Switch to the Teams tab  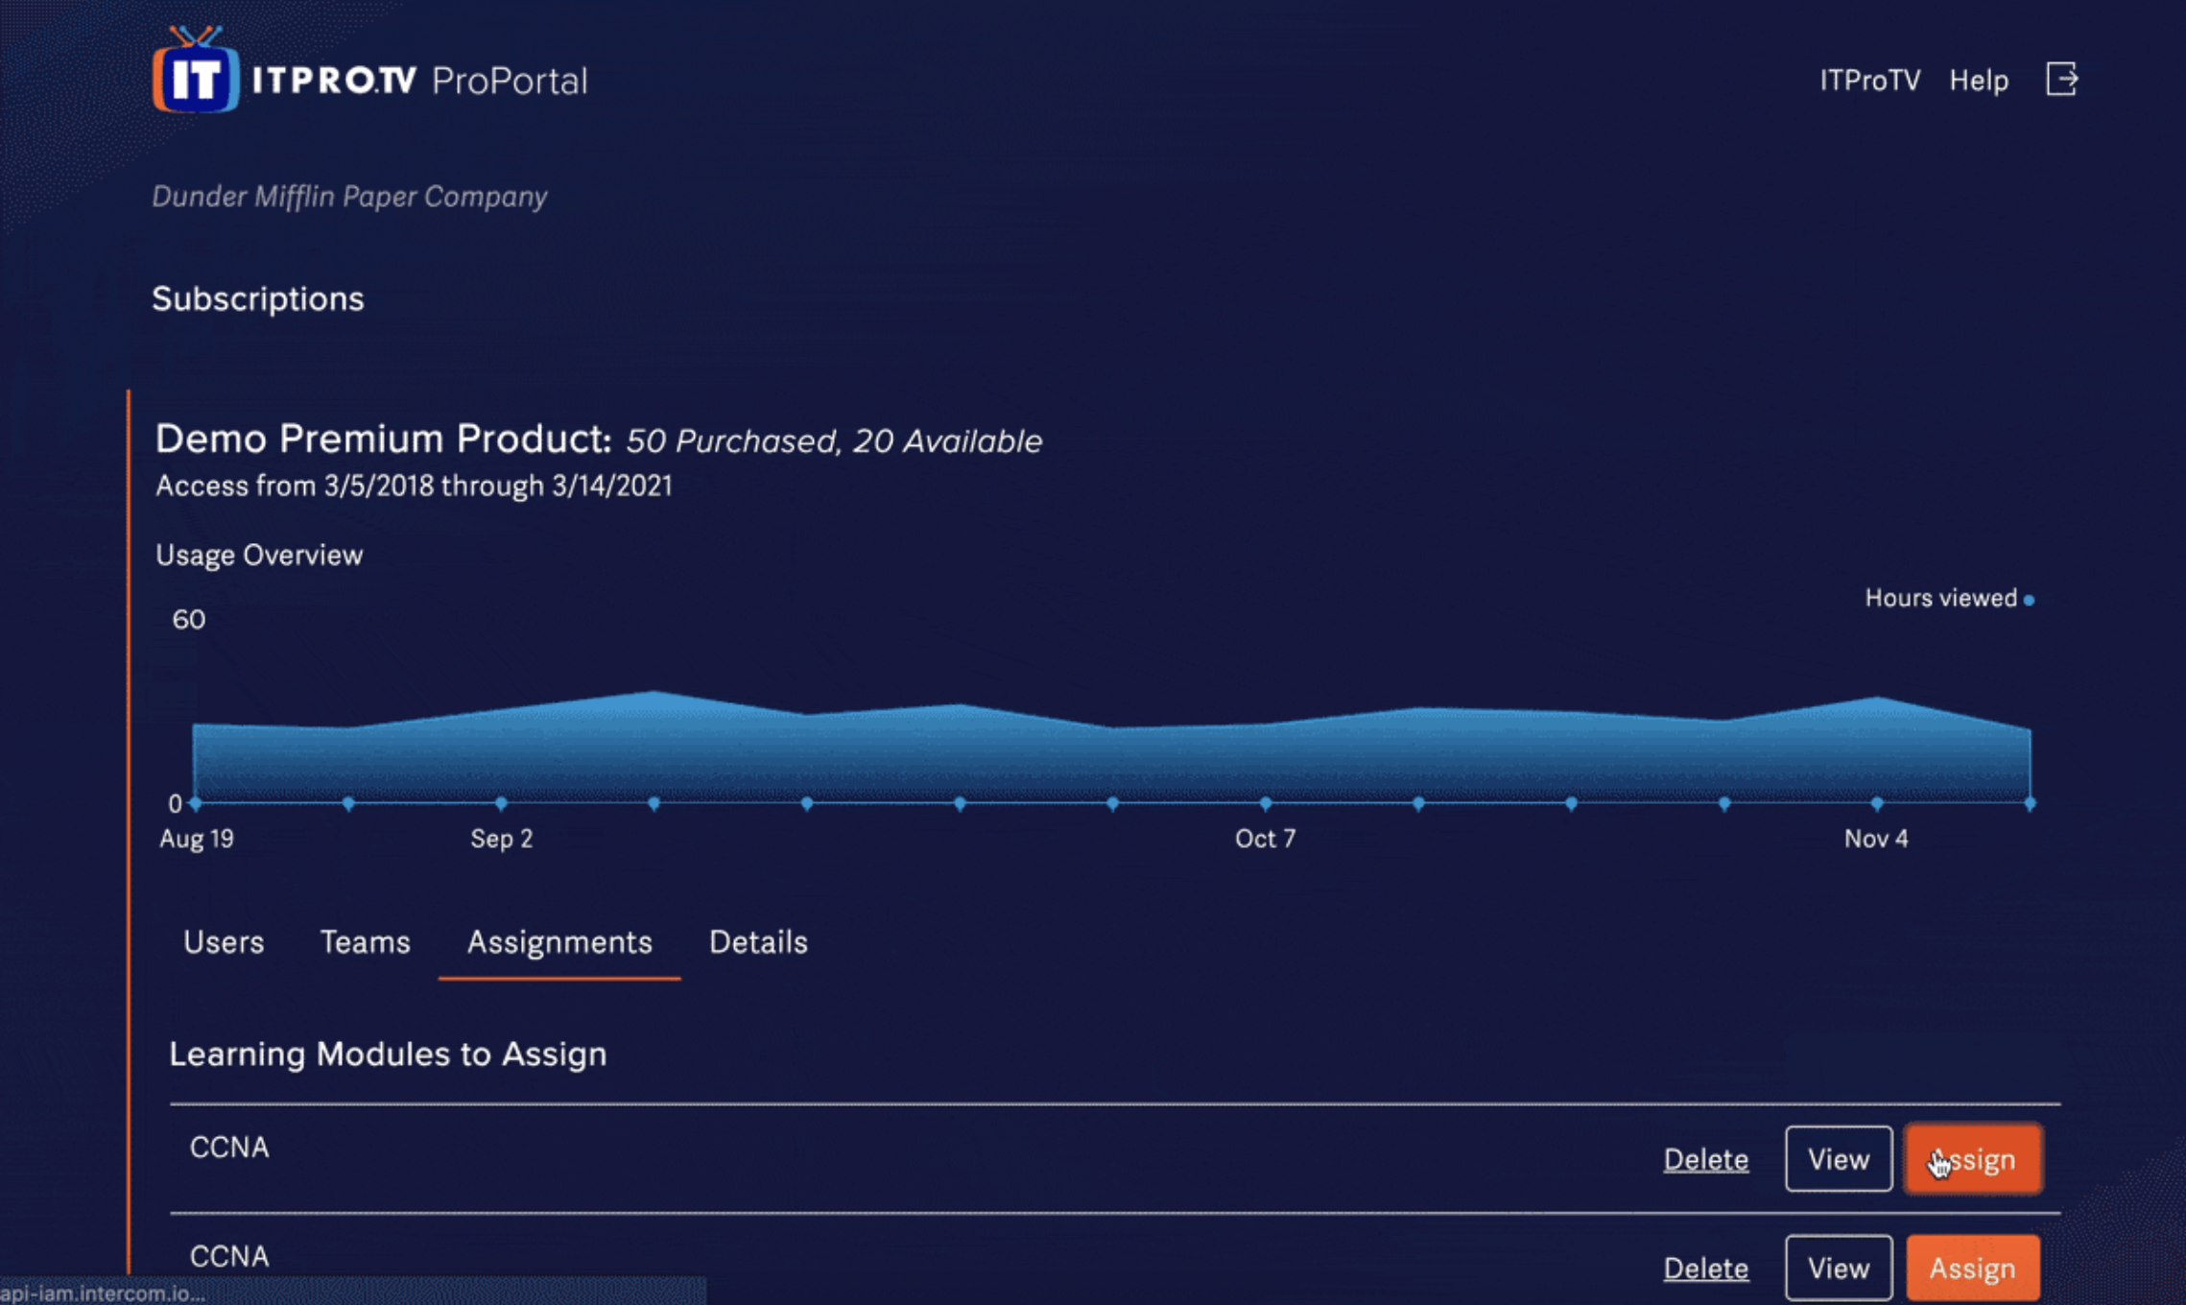(365, 942)
